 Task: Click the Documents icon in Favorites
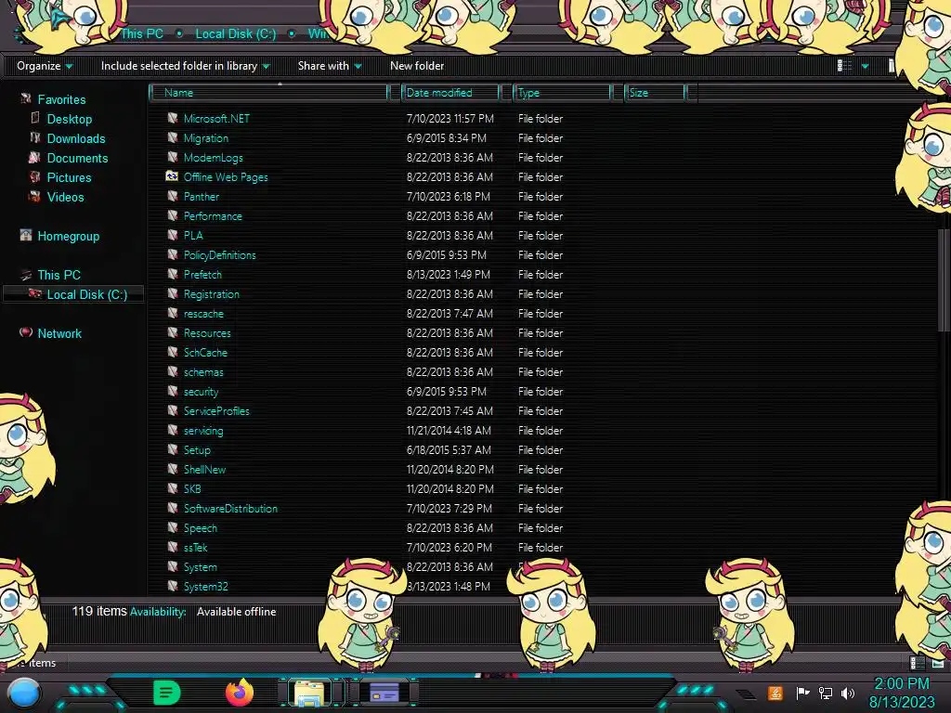[x=34, y=157]
